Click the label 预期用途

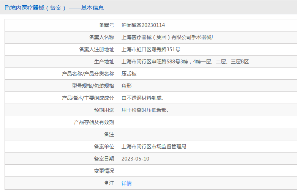coord(104,110)
